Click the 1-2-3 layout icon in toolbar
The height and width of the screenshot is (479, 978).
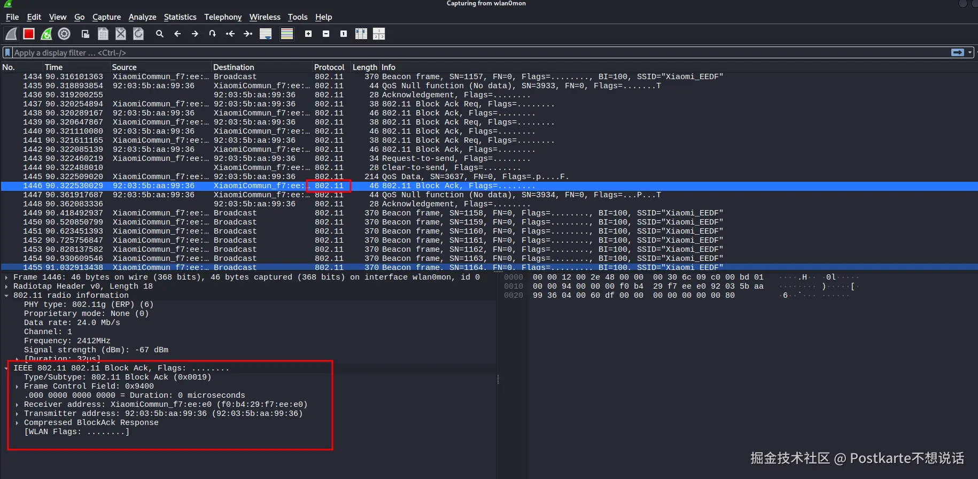[x=379, y=34]
